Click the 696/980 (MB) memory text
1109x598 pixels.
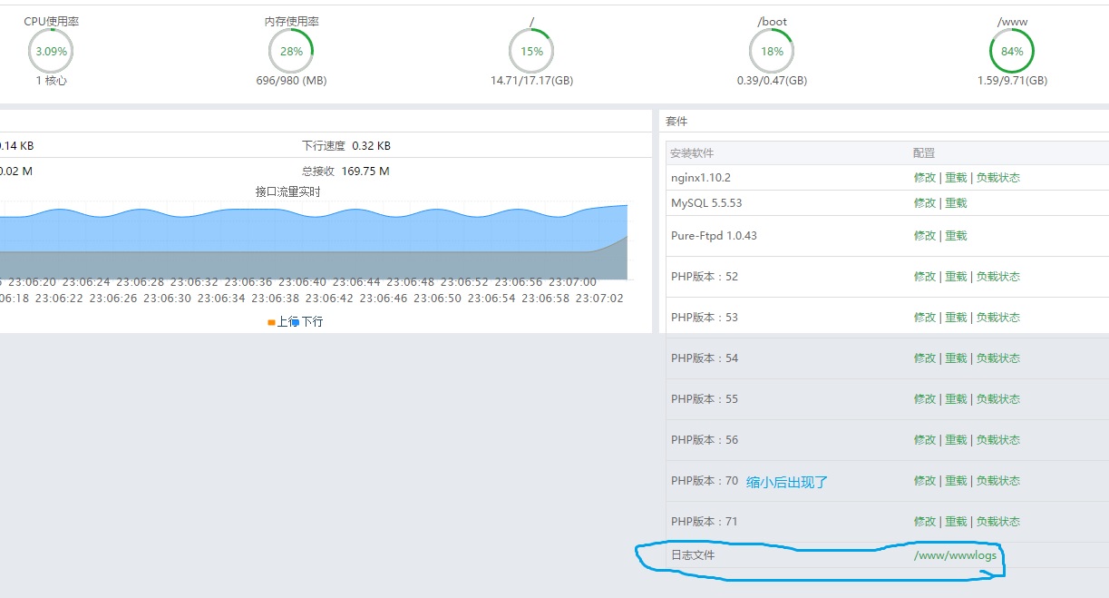click(x=291, y=81)
